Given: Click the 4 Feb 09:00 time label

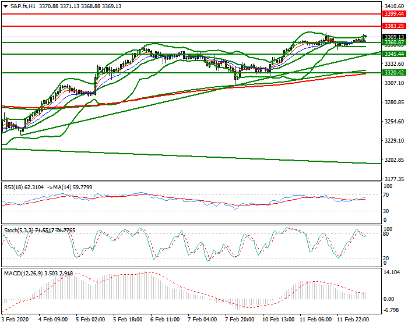Looking at the screenshot, I should click(x=53, y=319).
